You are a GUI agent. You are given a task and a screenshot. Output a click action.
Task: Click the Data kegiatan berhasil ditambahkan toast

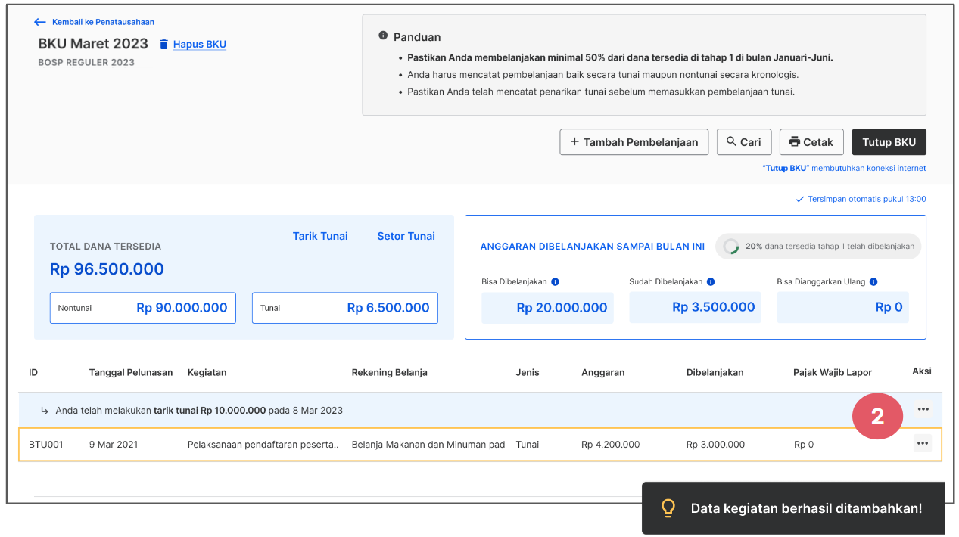[793, 508]
